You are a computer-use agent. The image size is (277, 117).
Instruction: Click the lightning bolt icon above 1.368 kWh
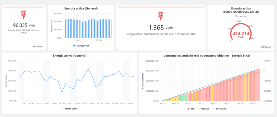161,16
